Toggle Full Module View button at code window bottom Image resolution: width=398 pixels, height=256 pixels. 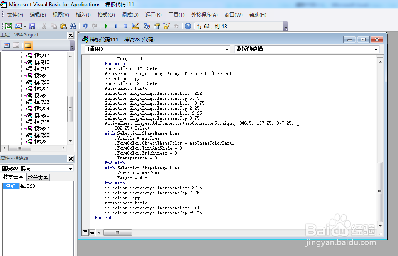click(92, 232)
